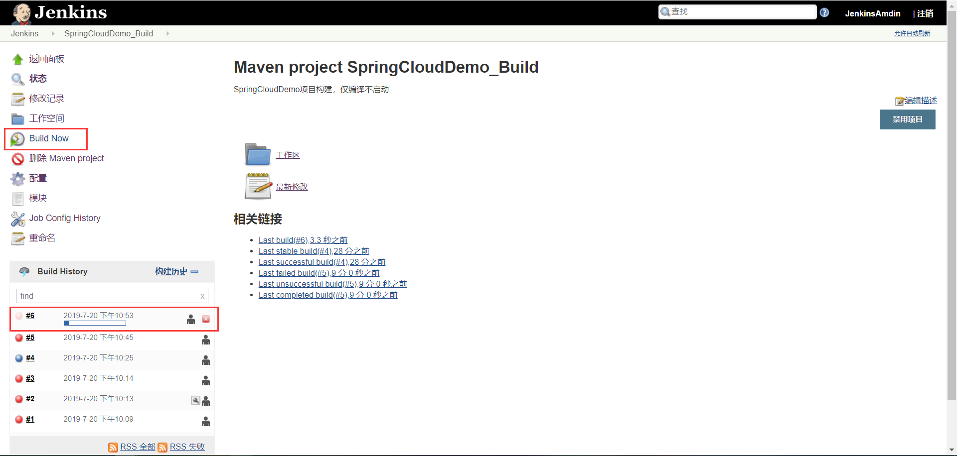Click the 禁用项目 button
This screenshot has height=456, width=957.
click(907, 119)
